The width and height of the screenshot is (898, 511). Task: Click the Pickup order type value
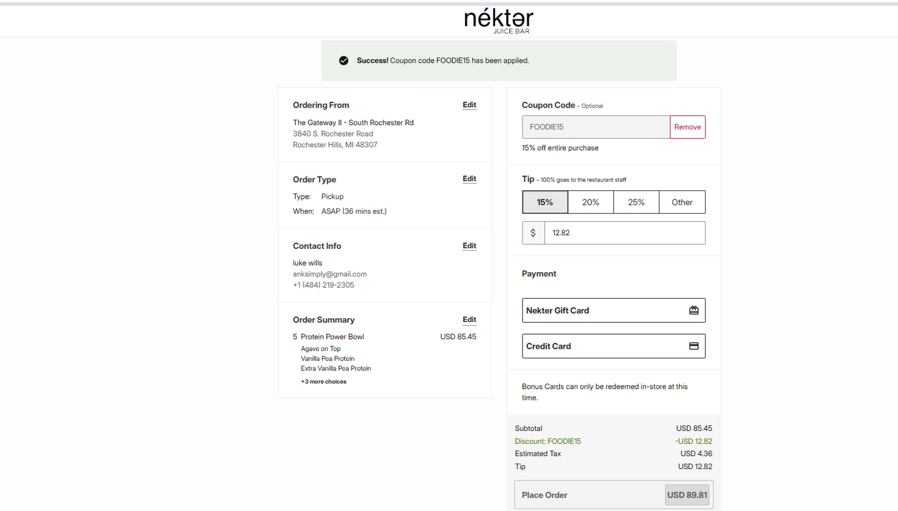pos(332,197)
